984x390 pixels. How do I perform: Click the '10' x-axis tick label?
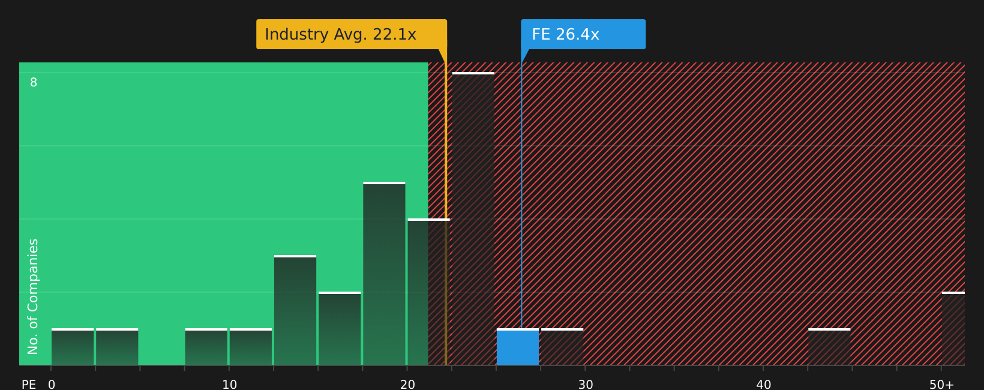230,385
